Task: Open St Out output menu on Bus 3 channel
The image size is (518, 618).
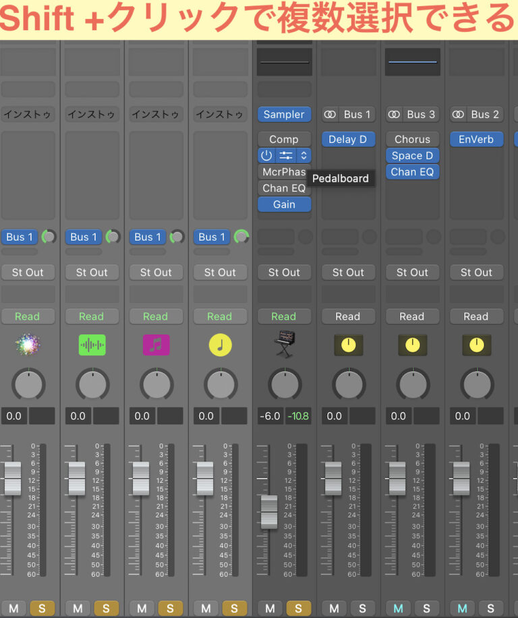Action: tap(412, 273)
